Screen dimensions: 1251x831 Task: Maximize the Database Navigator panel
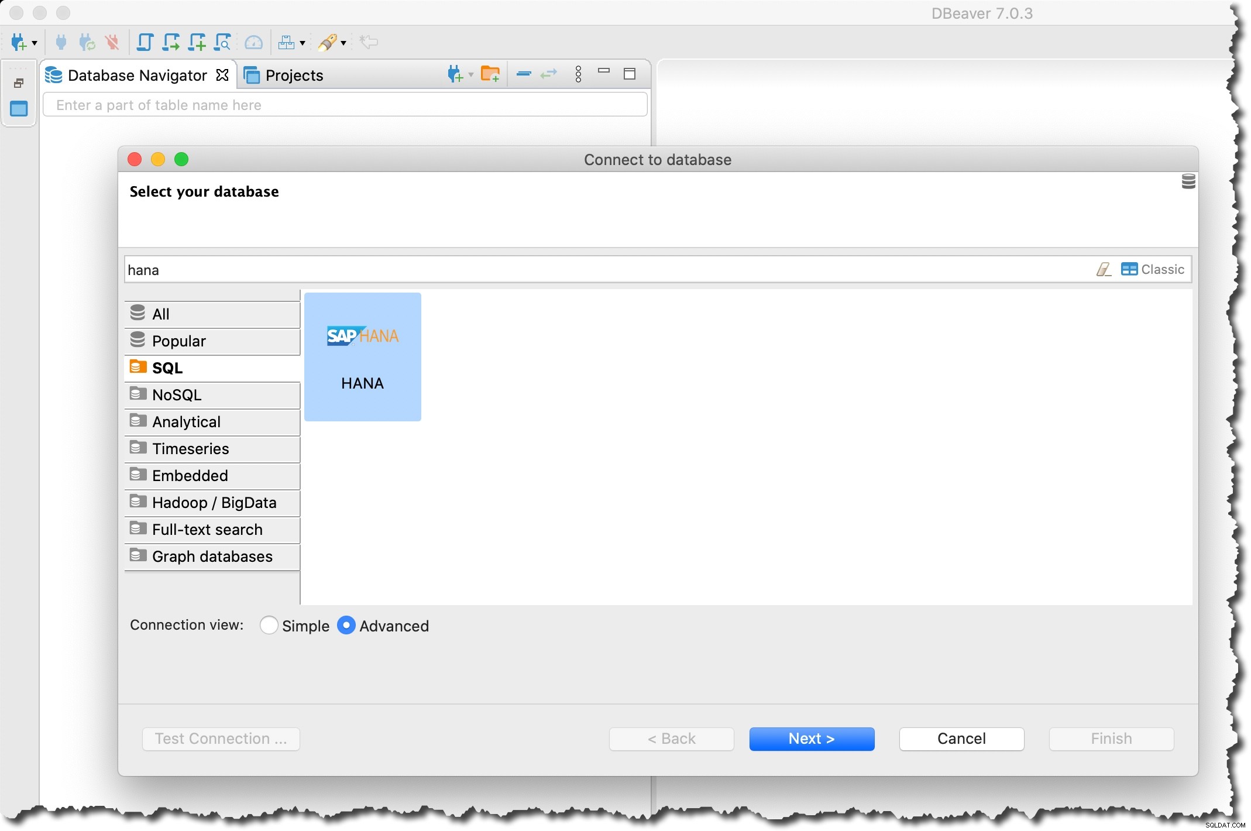[x=630, y=74]
